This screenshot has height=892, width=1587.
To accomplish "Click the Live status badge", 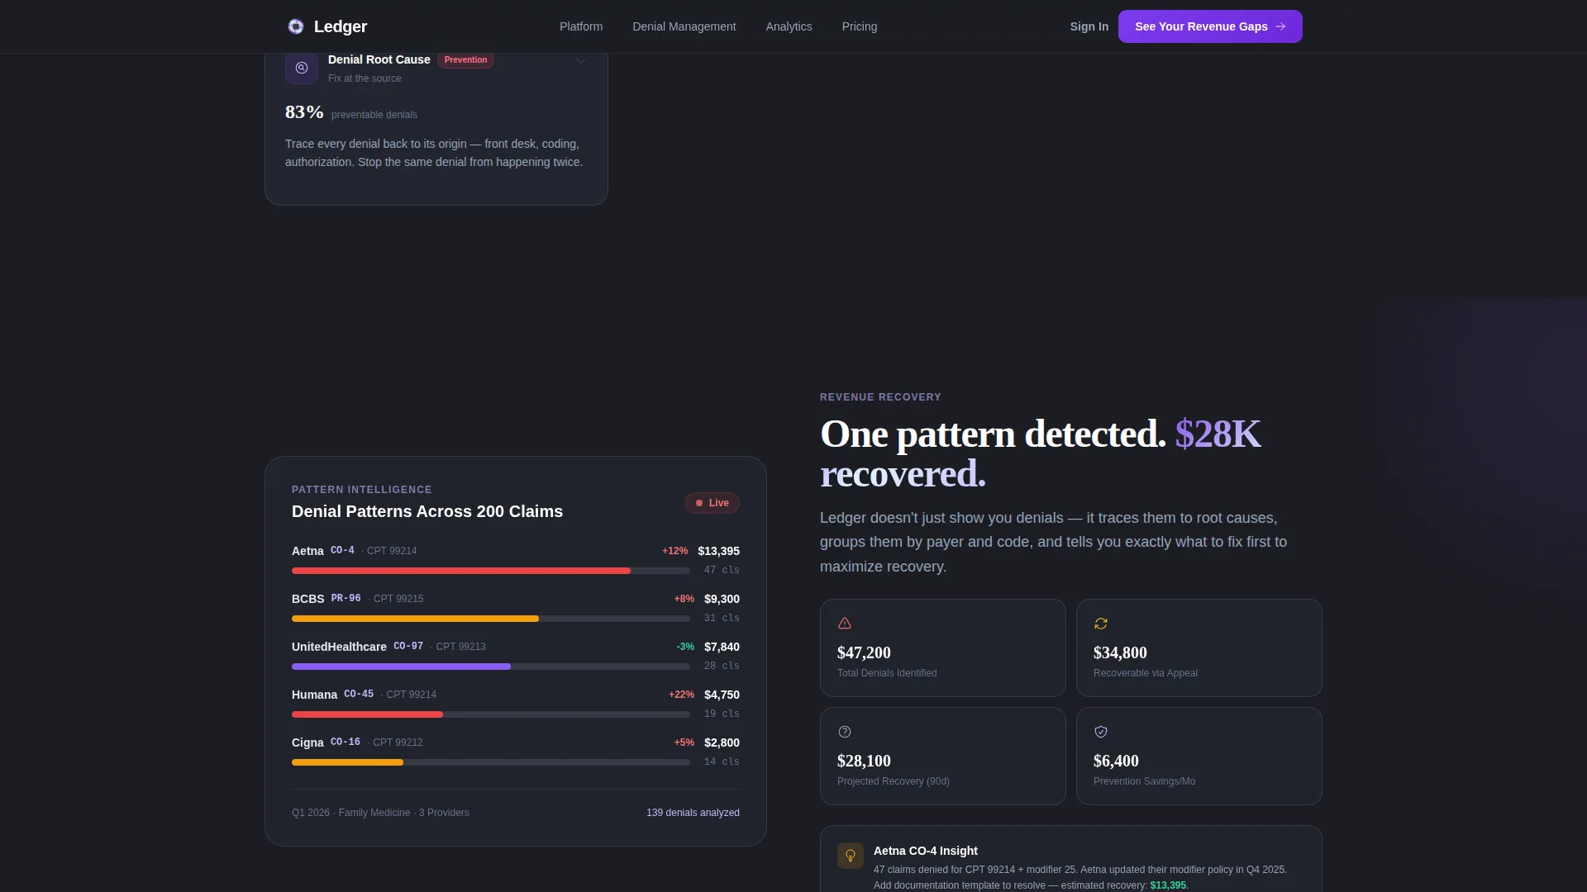I will click(x=712, y=503).
